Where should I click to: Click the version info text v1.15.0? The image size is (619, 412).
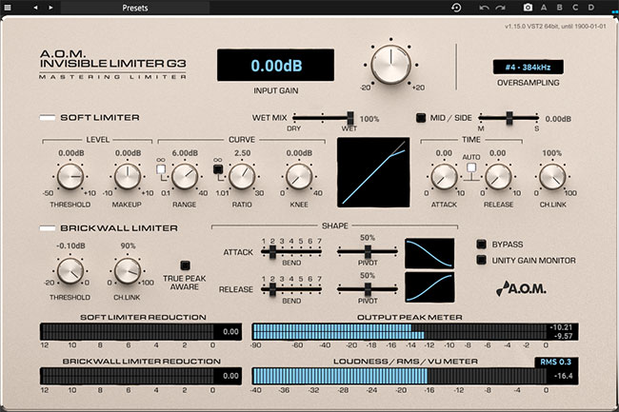(555, 27)
